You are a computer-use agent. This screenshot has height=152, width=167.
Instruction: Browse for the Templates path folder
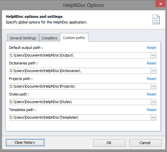click(x=153, y=117)
